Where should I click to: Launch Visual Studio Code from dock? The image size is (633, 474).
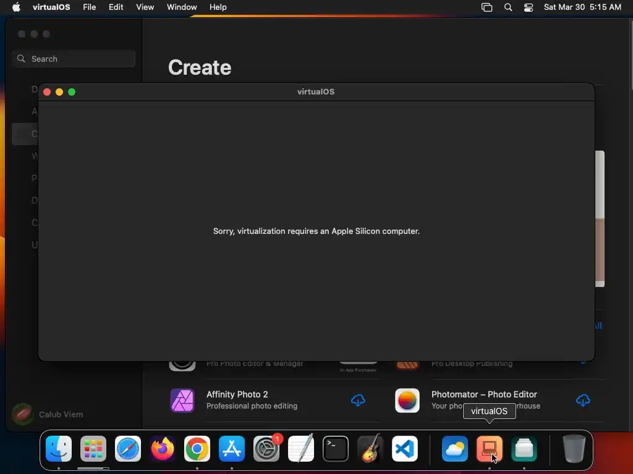click(405, 449)
